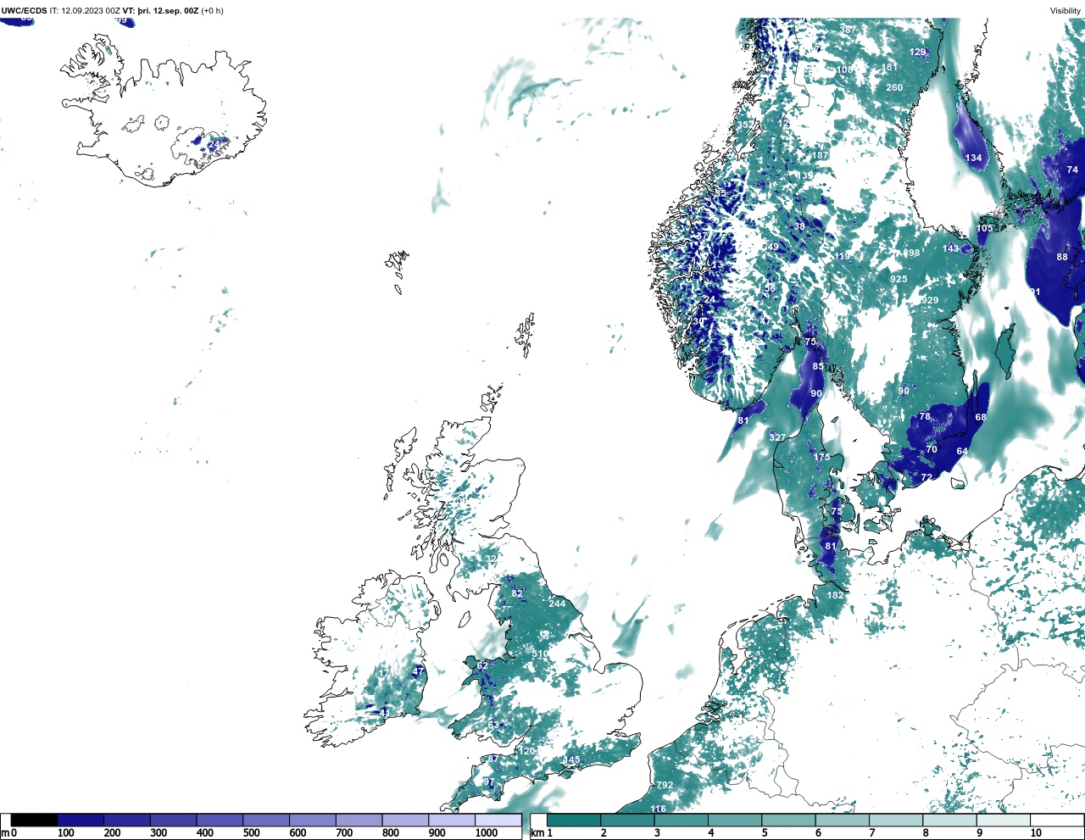Select the '12.09.2023 00Z' initialization time text
Viewport: 1085px width, 840px height.
pos(91,11)
